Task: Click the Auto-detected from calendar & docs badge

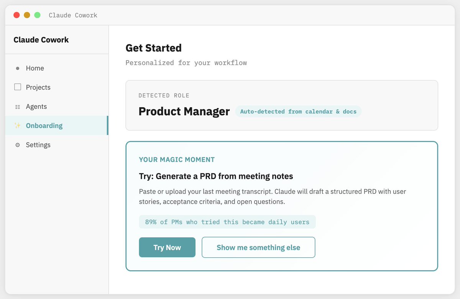Action: click(x=298, y=111)
